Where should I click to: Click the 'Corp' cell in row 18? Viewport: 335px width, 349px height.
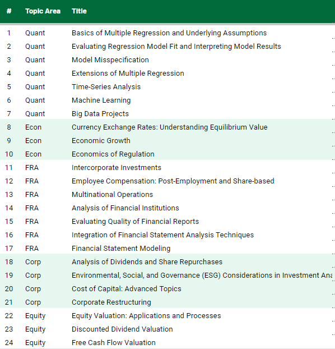coord(33,261)
